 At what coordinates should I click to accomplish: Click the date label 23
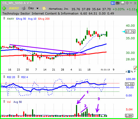pos(18,69)
